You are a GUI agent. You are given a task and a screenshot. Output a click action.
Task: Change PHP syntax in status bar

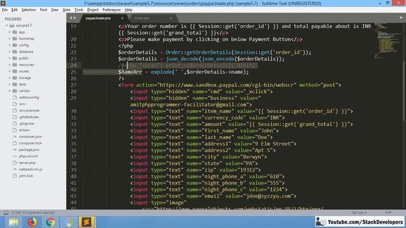(x=388, y=213)
